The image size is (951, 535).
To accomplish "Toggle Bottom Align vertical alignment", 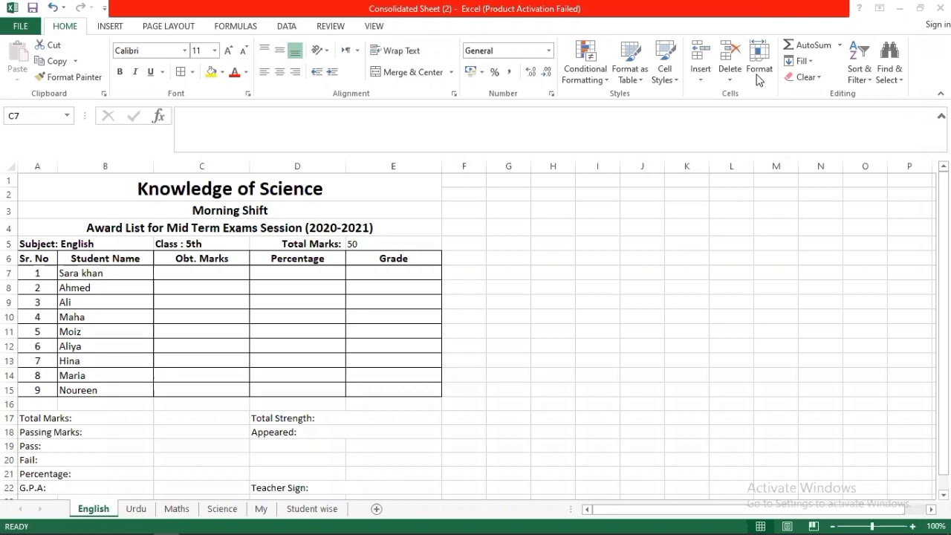I will point(295,51).
